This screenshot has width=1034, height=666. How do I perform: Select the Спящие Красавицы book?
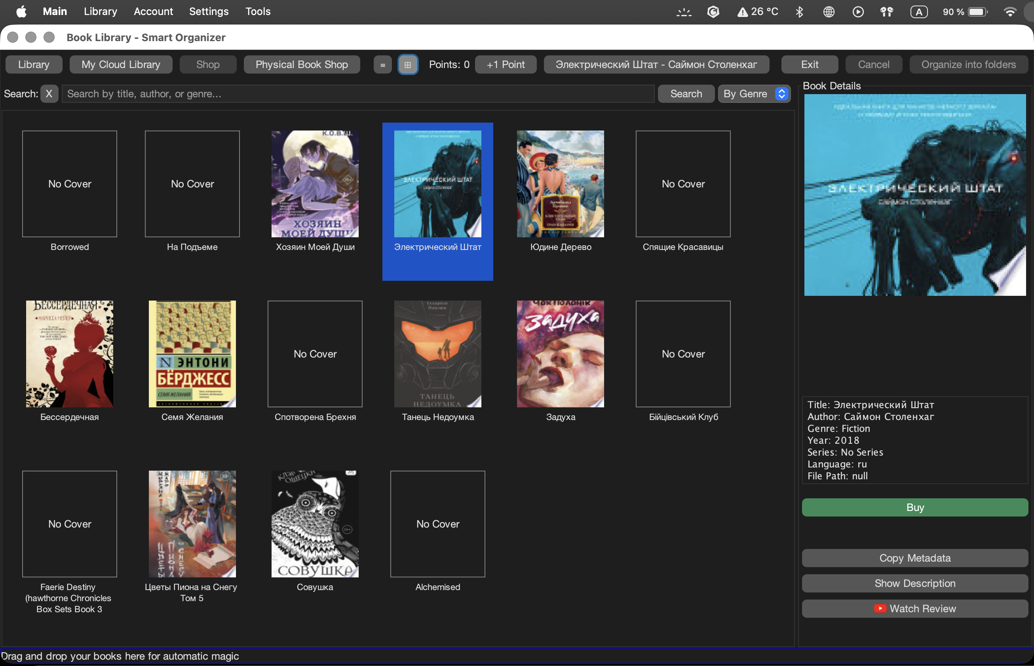coord(683,184)
